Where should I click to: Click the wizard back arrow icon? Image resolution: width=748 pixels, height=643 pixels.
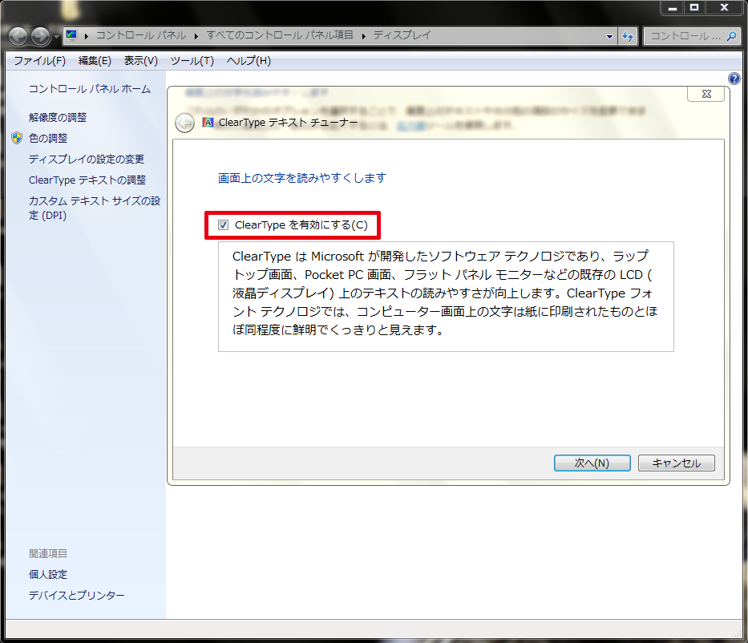pyautogui.click(x=184, y=123)
